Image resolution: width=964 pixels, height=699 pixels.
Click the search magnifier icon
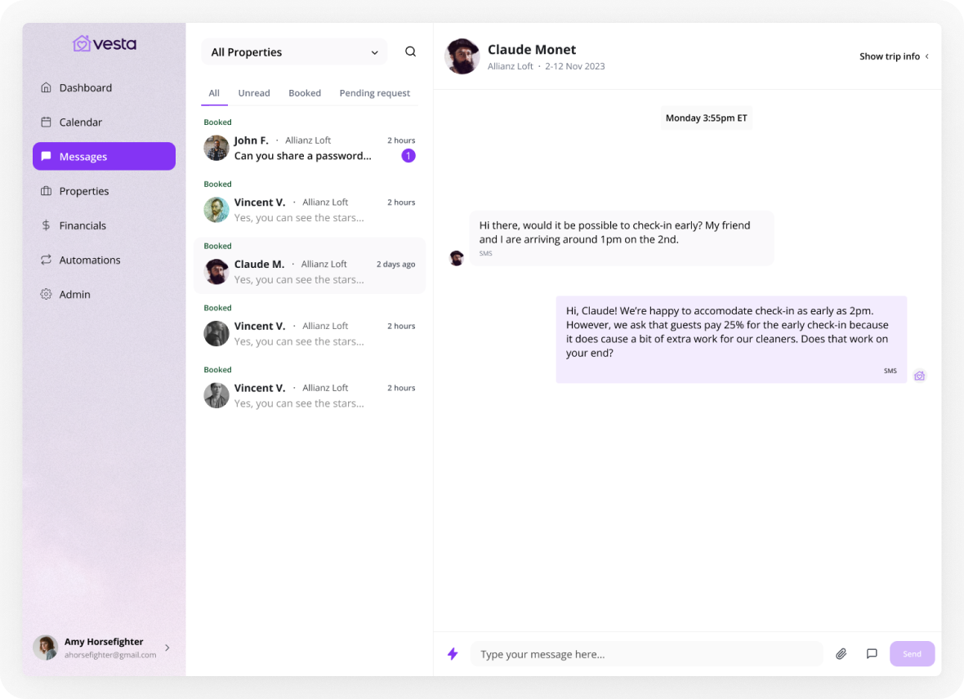(410, 51)
